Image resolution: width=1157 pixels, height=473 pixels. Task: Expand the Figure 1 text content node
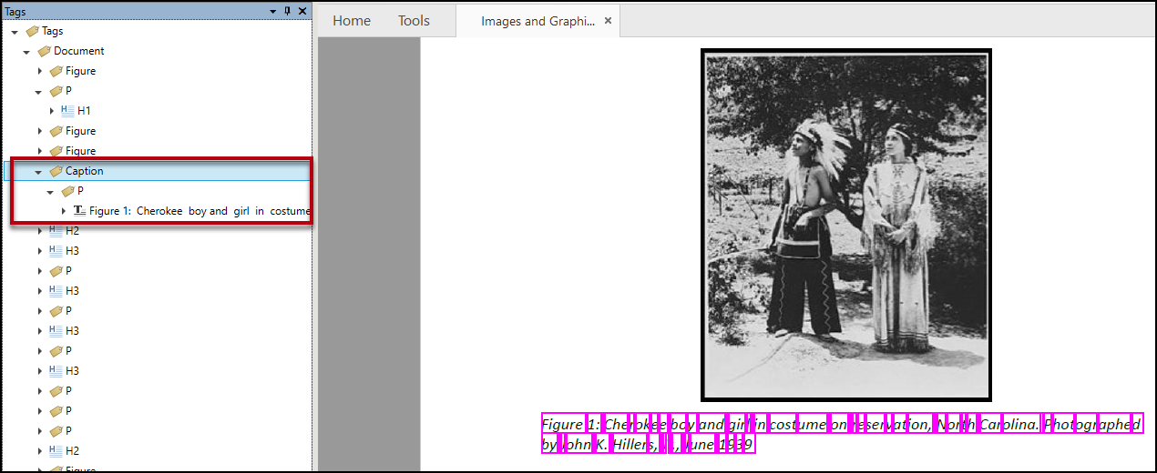tap(64, 211)
